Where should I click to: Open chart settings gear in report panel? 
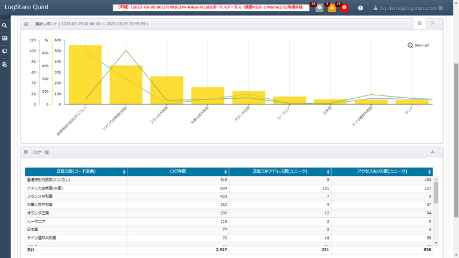pyautogui.click(x=419, y=24)
